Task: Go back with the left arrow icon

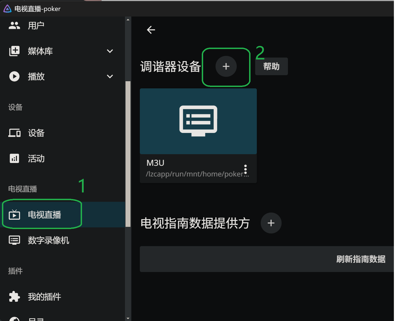Action: [151, 30]
